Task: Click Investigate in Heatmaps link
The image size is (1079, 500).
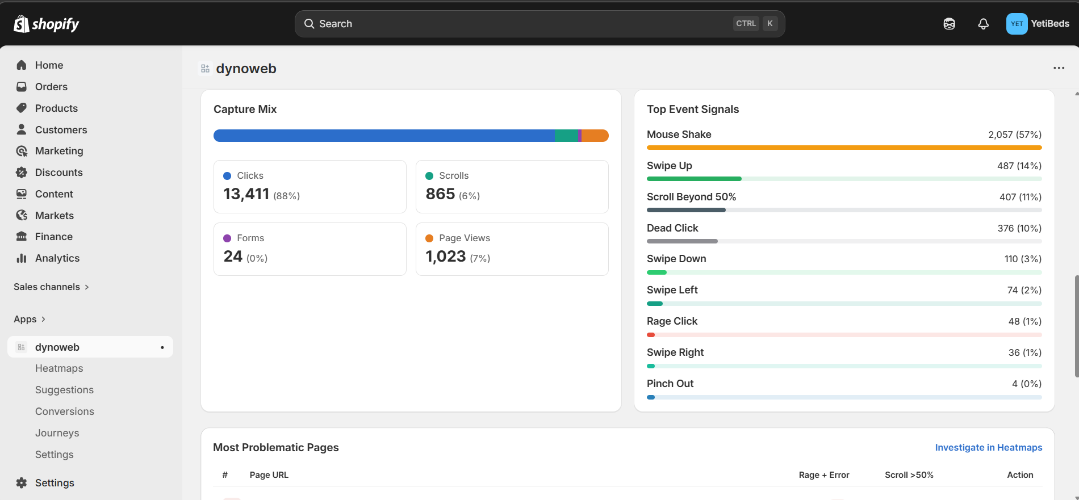Action: (x=988, y=448)
